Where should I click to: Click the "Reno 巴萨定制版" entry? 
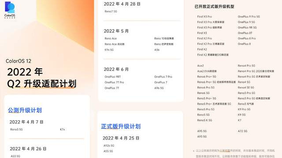pos(164,44)
